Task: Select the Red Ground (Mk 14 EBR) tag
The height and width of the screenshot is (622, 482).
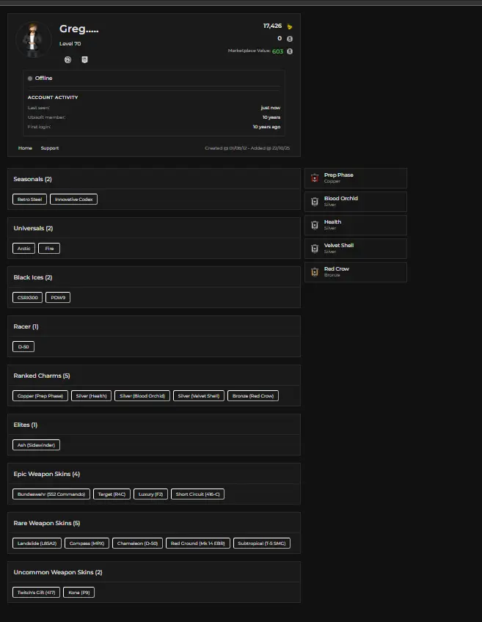Action: [x=198, y=544]
